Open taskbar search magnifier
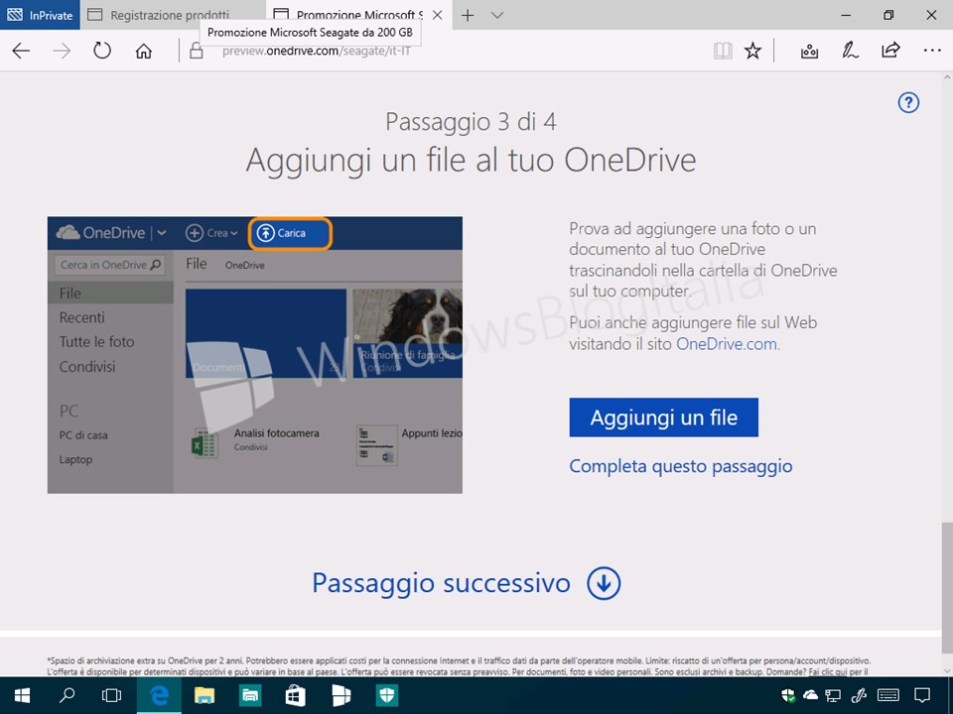The height and width of the screenshot is (714, 953). [67, 695]
